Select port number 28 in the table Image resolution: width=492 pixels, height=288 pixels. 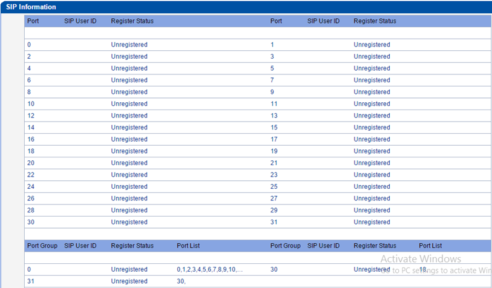pyautogui.click(x=31, y=210)
